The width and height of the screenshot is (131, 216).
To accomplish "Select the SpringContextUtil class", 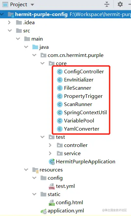I will 85,113.
